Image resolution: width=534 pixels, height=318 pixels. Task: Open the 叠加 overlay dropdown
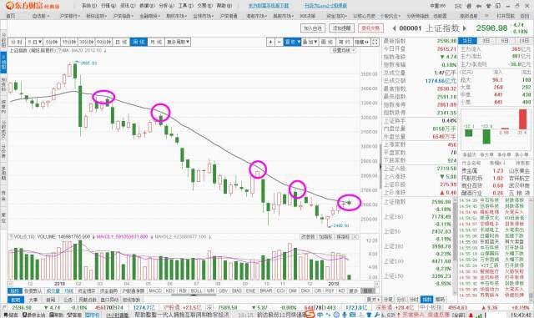click(x=310, y=42)
